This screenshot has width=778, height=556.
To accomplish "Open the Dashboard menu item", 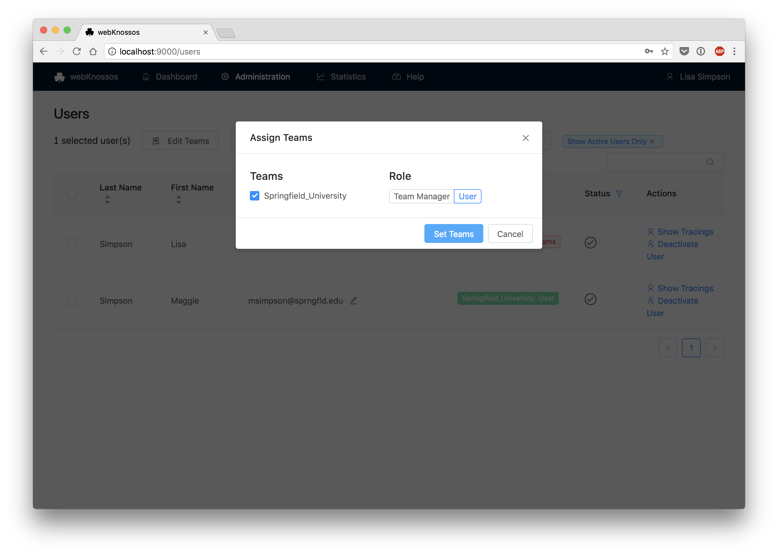I will coord(170,77).
